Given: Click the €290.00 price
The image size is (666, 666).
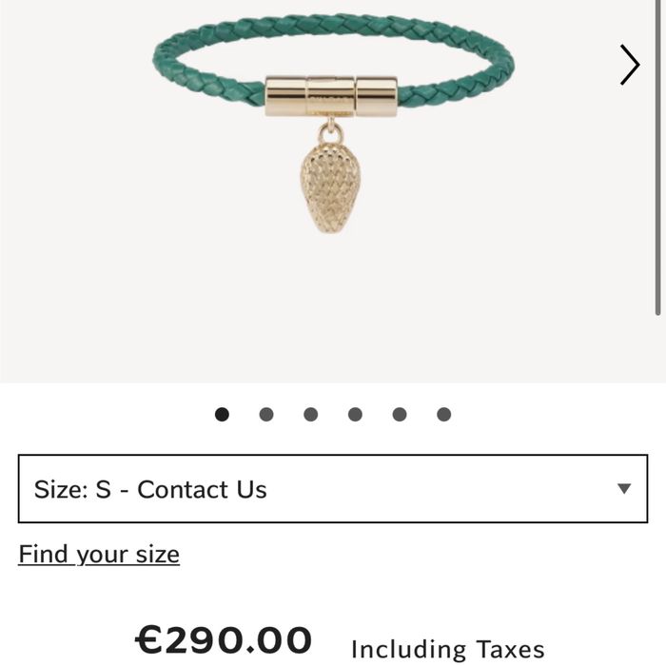Looking at the screenshot, I should pyautogui.click(x=224, y=639).
